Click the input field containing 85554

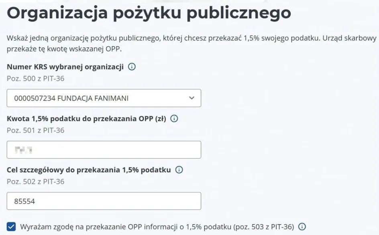coord(104,201)
